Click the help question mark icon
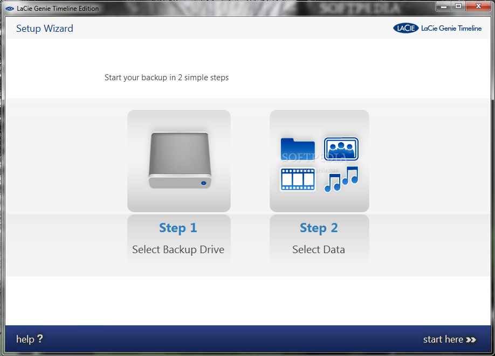Image resolution: width=495 pixels, height=356 pixels. click(x=40, y=339)
